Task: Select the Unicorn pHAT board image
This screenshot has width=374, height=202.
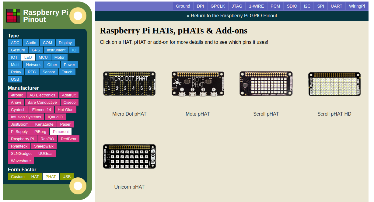Action: (129, 156)
